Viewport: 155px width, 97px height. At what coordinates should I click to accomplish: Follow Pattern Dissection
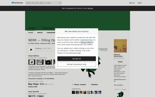pos(120,62)
